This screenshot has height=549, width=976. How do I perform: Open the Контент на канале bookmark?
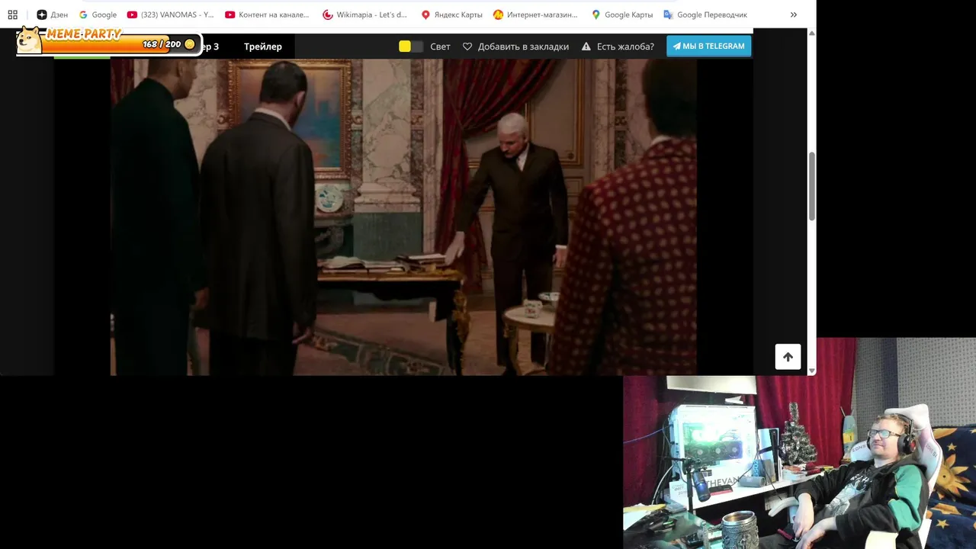tap(267, 14)
